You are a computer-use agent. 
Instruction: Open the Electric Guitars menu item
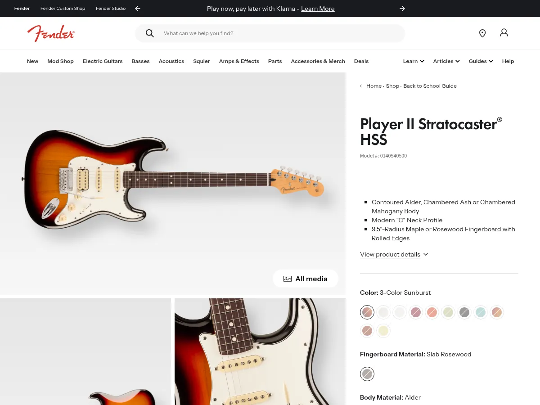[x=102, y=61]
